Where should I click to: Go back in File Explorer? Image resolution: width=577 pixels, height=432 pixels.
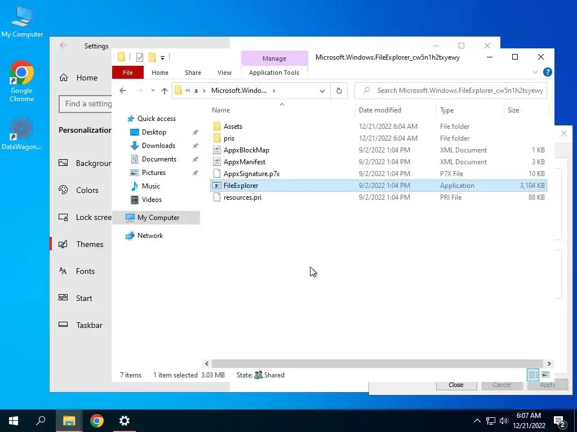[123, 91]
